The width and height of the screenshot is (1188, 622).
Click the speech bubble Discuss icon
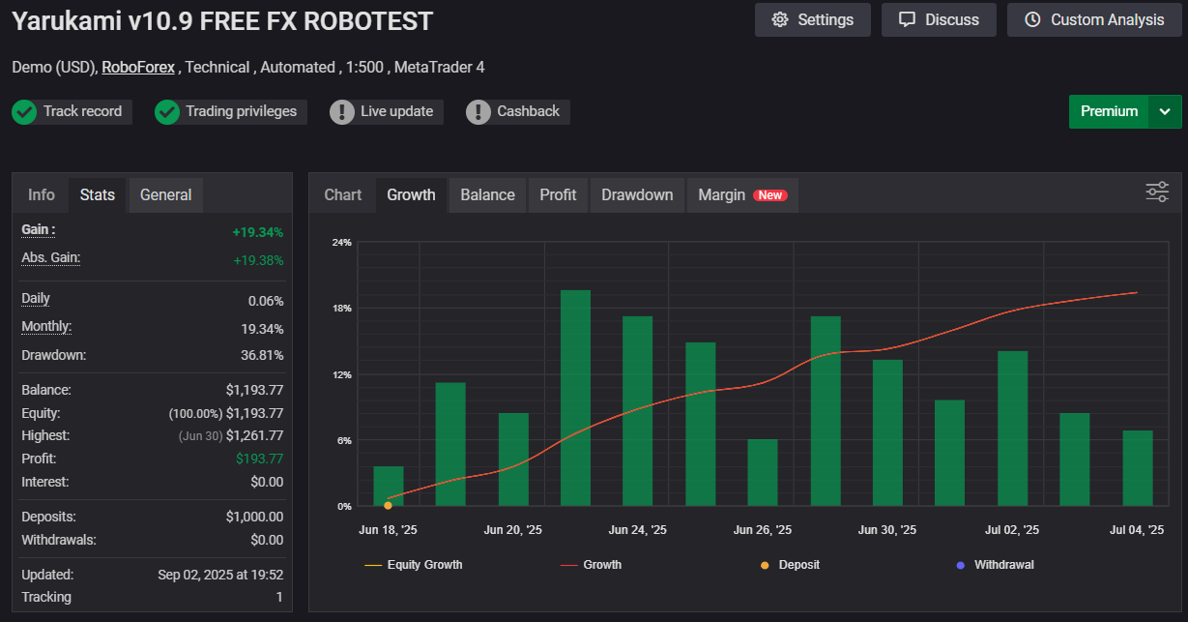907,20
